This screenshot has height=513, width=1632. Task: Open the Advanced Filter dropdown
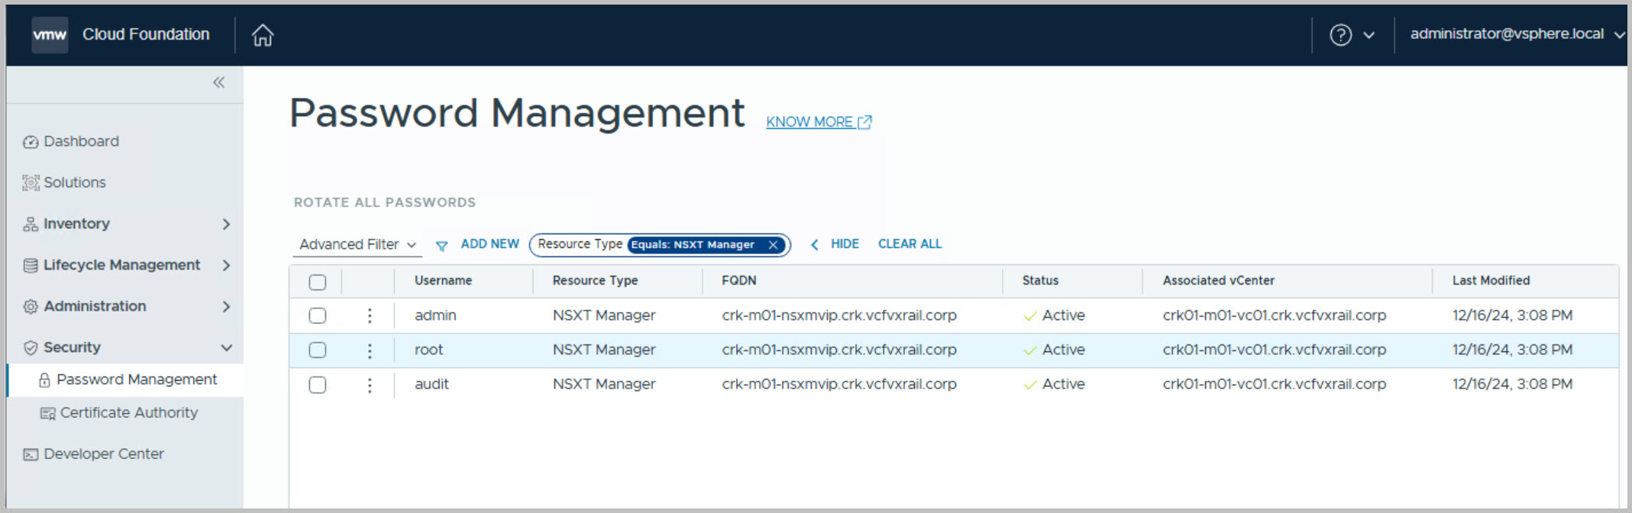click(x=357, y=245)
